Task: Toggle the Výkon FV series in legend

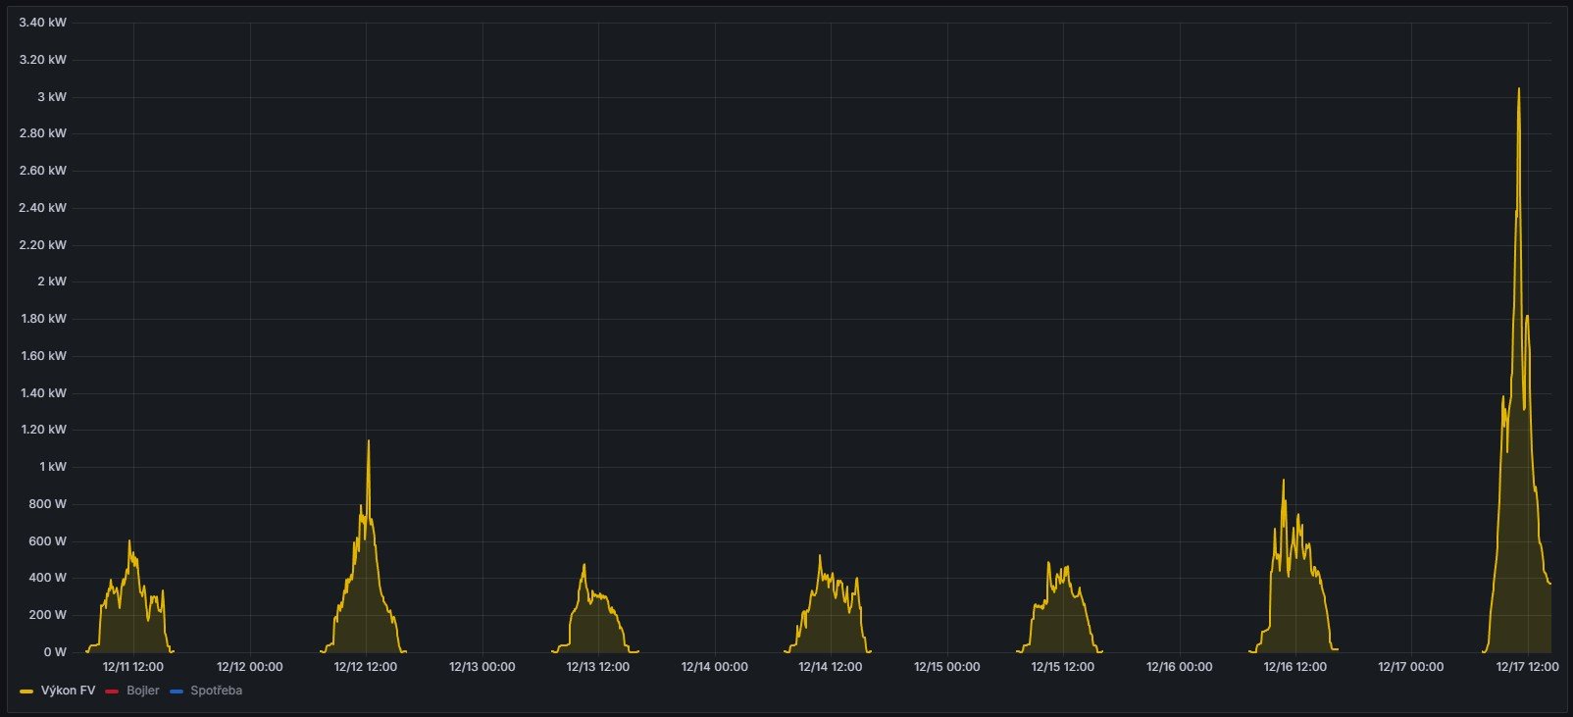Action: point(68,691)
